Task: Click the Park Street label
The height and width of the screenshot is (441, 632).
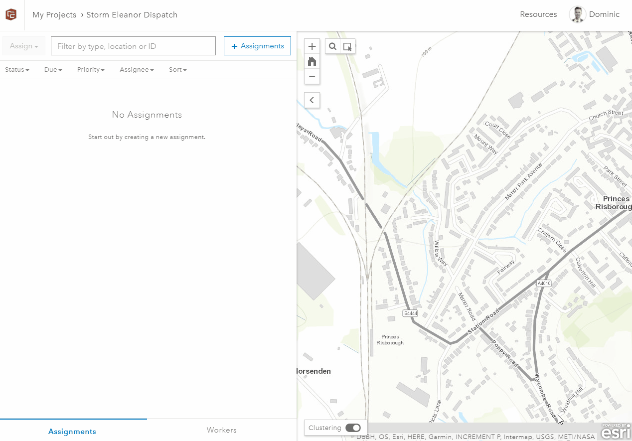Action: [616, 176]
